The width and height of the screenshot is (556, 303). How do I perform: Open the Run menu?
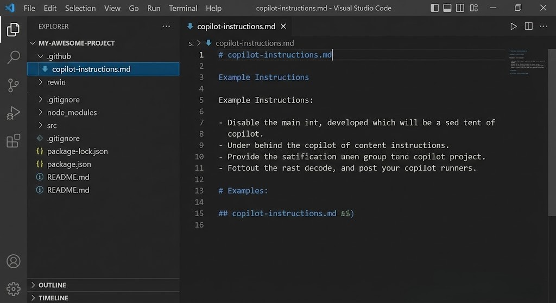click(x=154, y=8)
